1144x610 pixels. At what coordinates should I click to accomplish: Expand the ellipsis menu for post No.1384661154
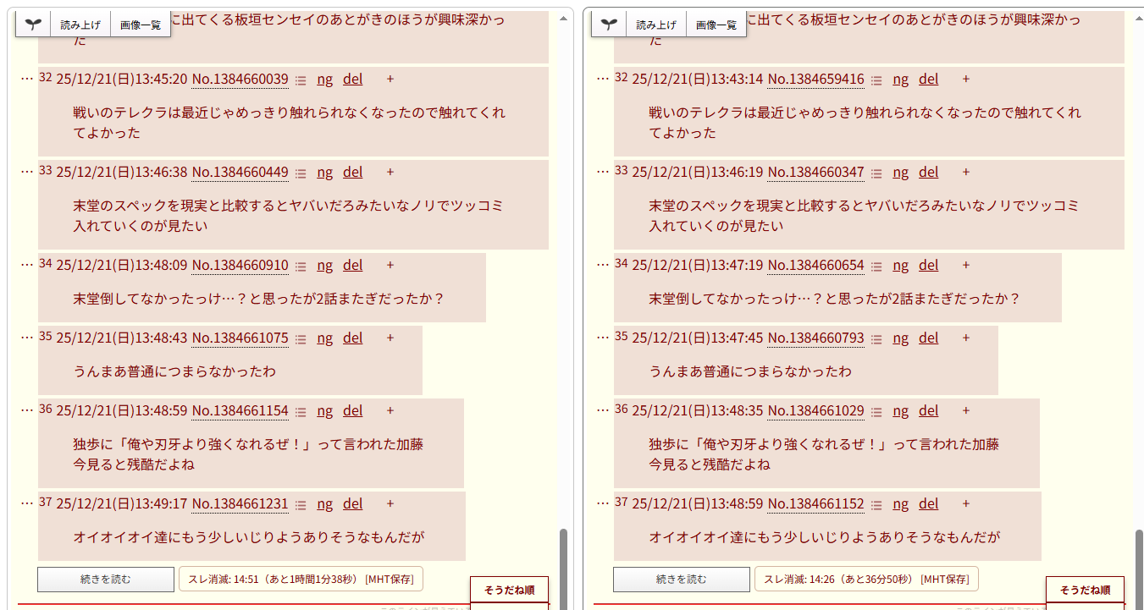tap(27, 409)
